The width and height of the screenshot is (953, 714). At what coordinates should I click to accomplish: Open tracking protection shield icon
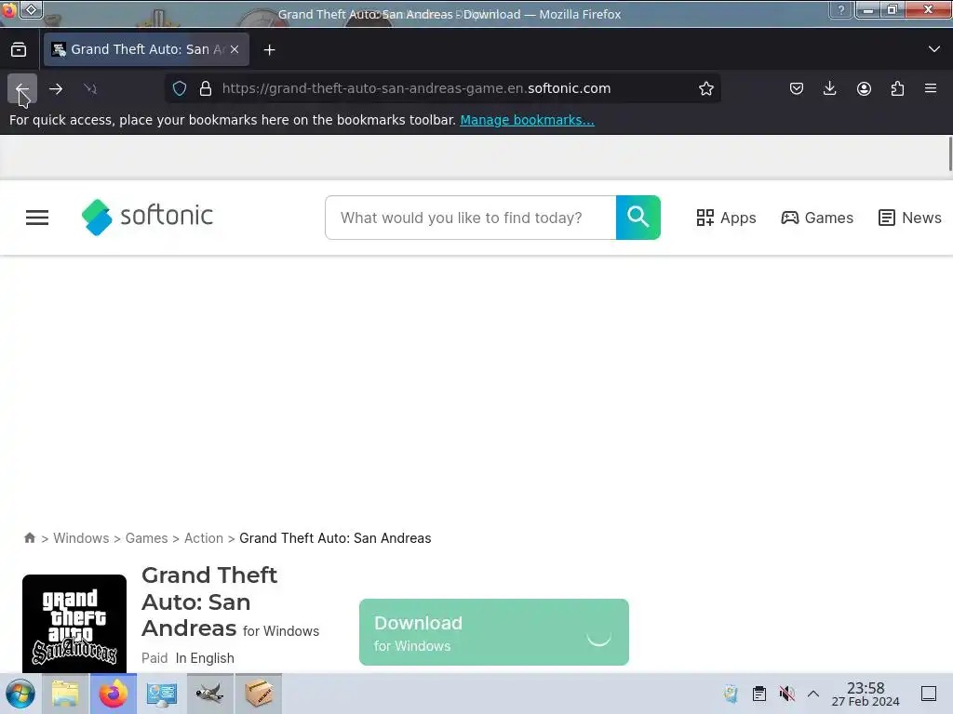click(x=180, y=88)
